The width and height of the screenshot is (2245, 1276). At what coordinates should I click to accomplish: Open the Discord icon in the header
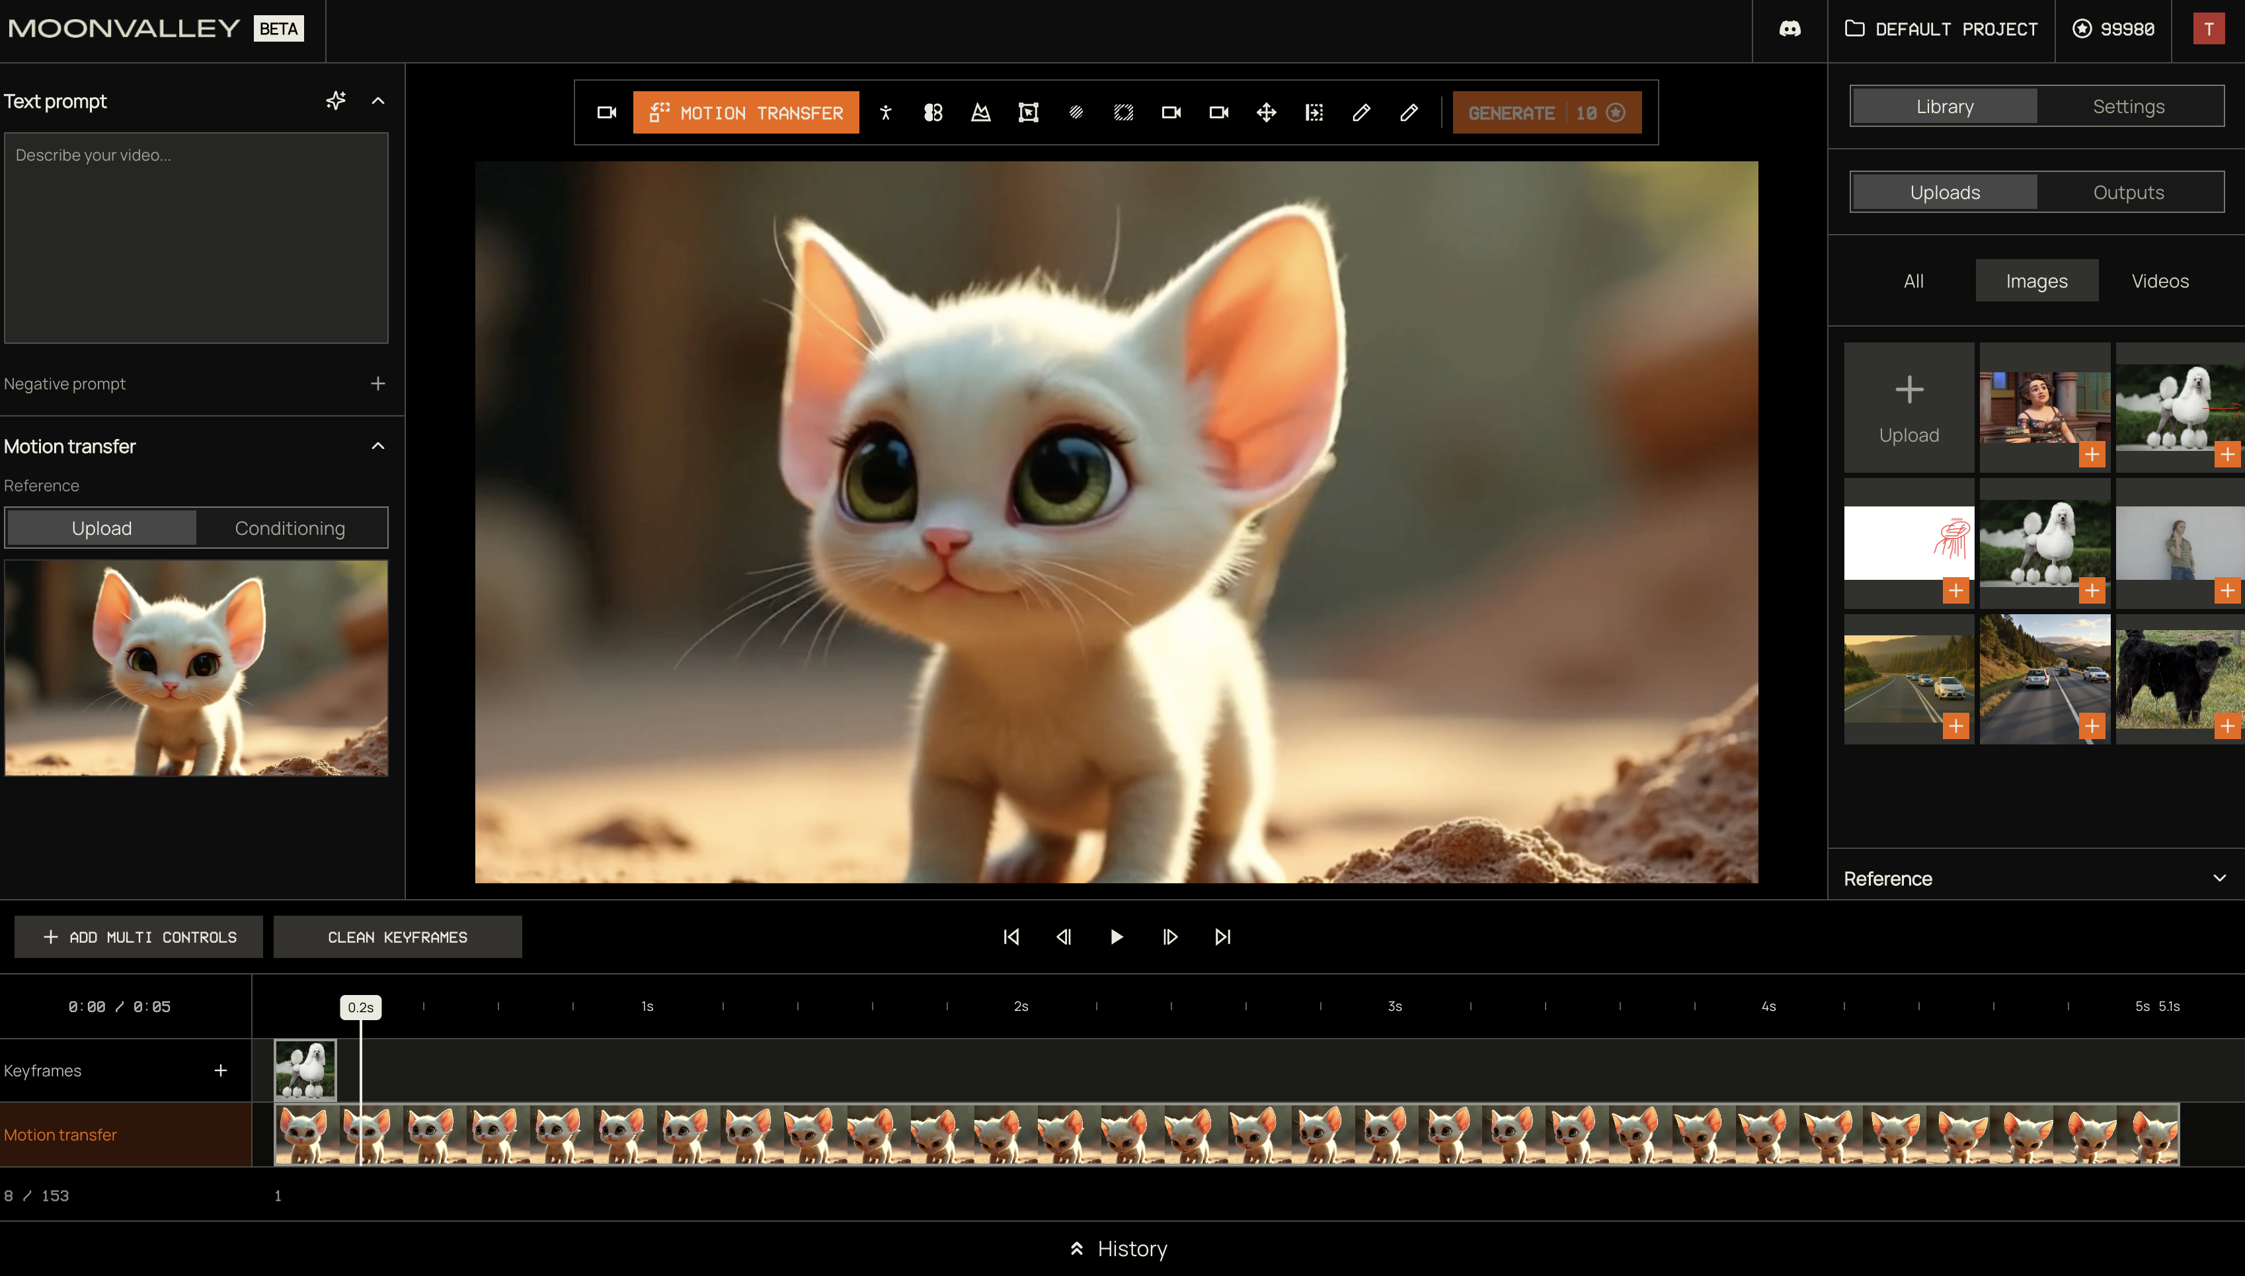[1790, 29]
